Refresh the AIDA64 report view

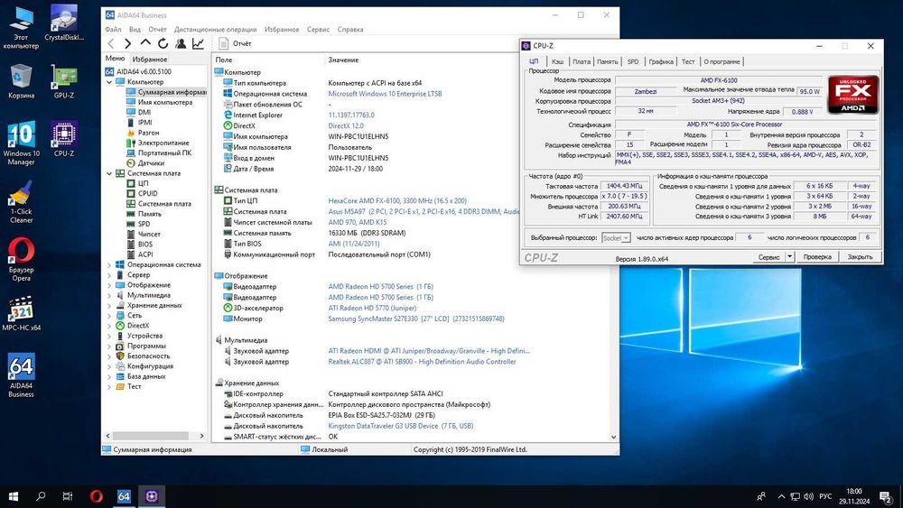pos(163,43)
